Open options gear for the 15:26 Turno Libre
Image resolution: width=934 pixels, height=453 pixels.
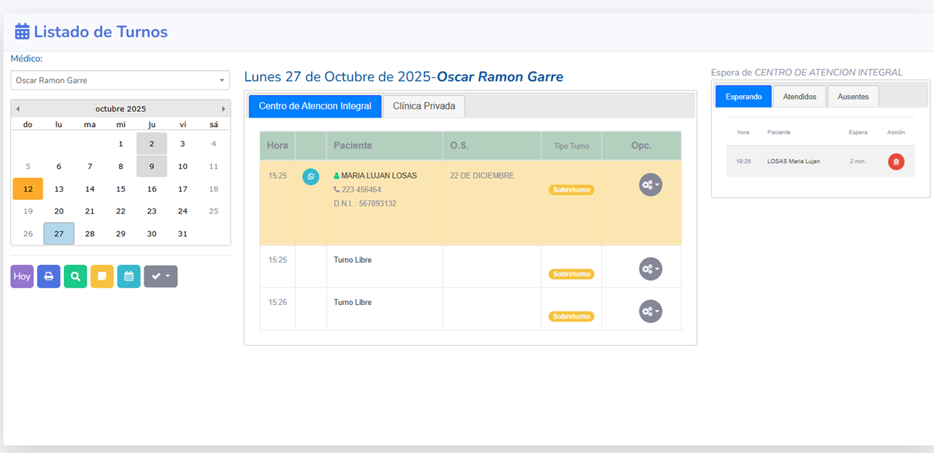tap(650, 311)
